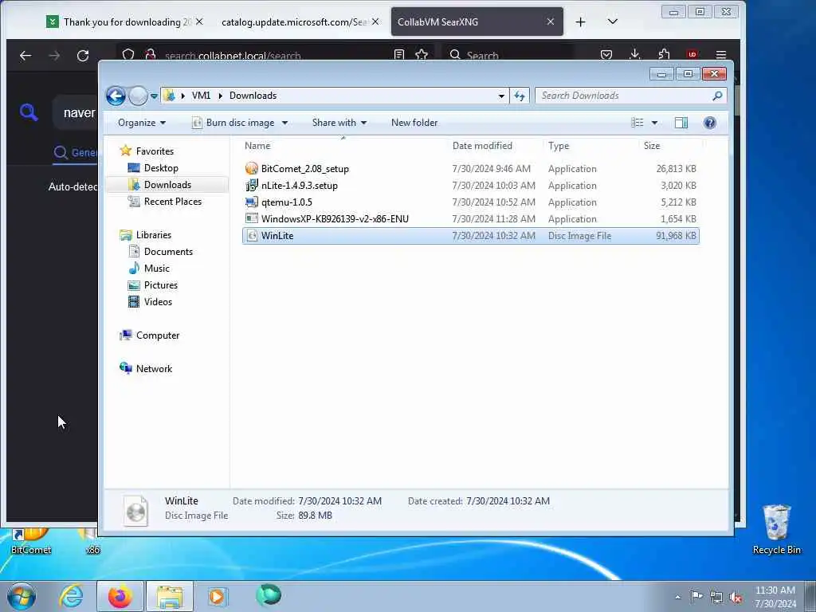Click Firefox Pocket save icon
Screen dimensions: 816x612
coord(606,55)
